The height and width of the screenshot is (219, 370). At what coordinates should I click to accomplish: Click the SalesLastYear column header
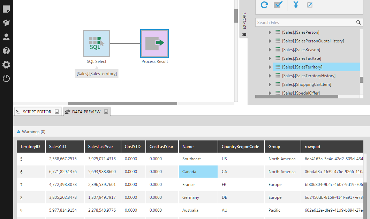pyautogui.click(x=103, y=147)
